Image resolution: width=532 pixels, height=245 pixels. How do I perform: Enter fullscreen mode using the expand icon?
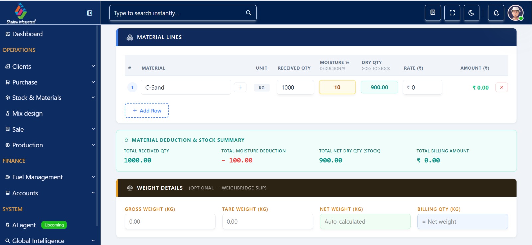[452, 13]
